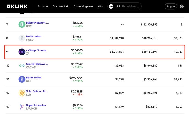Open the Holdstation token link
The height and width of the screenshot is (114, 189).
point(34,36)
